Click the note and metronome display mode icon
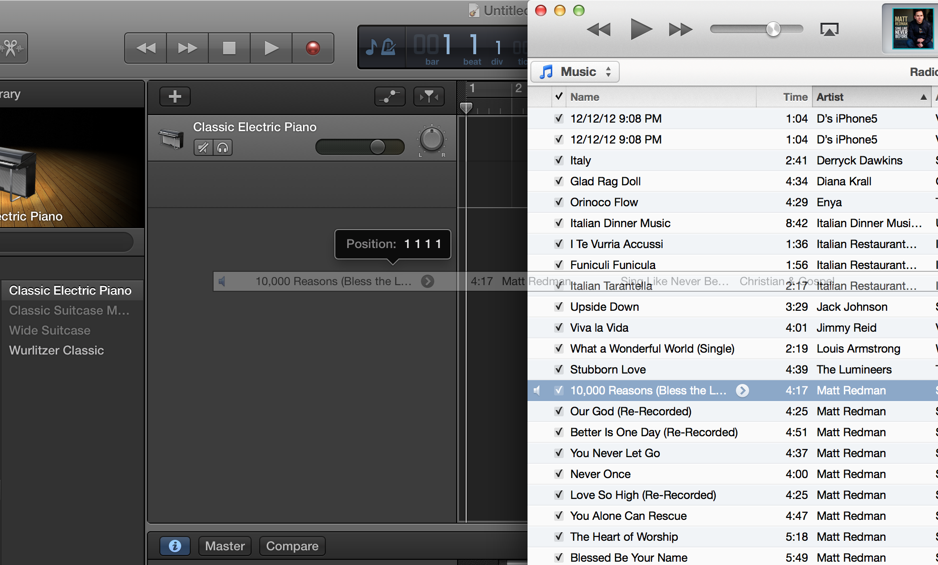The width and height of the screenshot is (938, 565). tap(381, 47)
